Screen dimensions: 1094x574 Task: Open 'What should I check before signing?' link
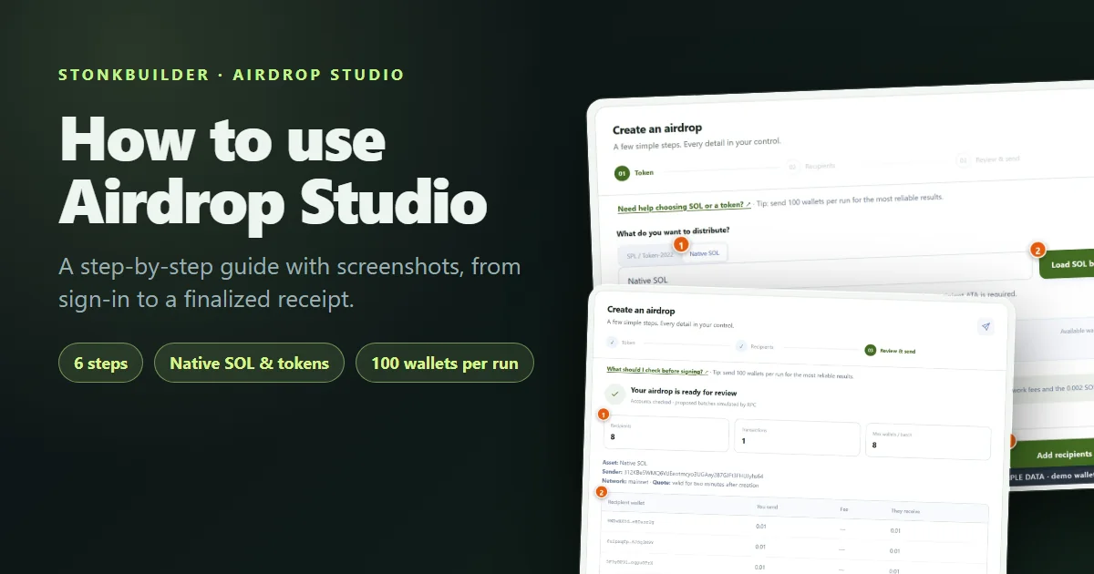pos(657,372)
